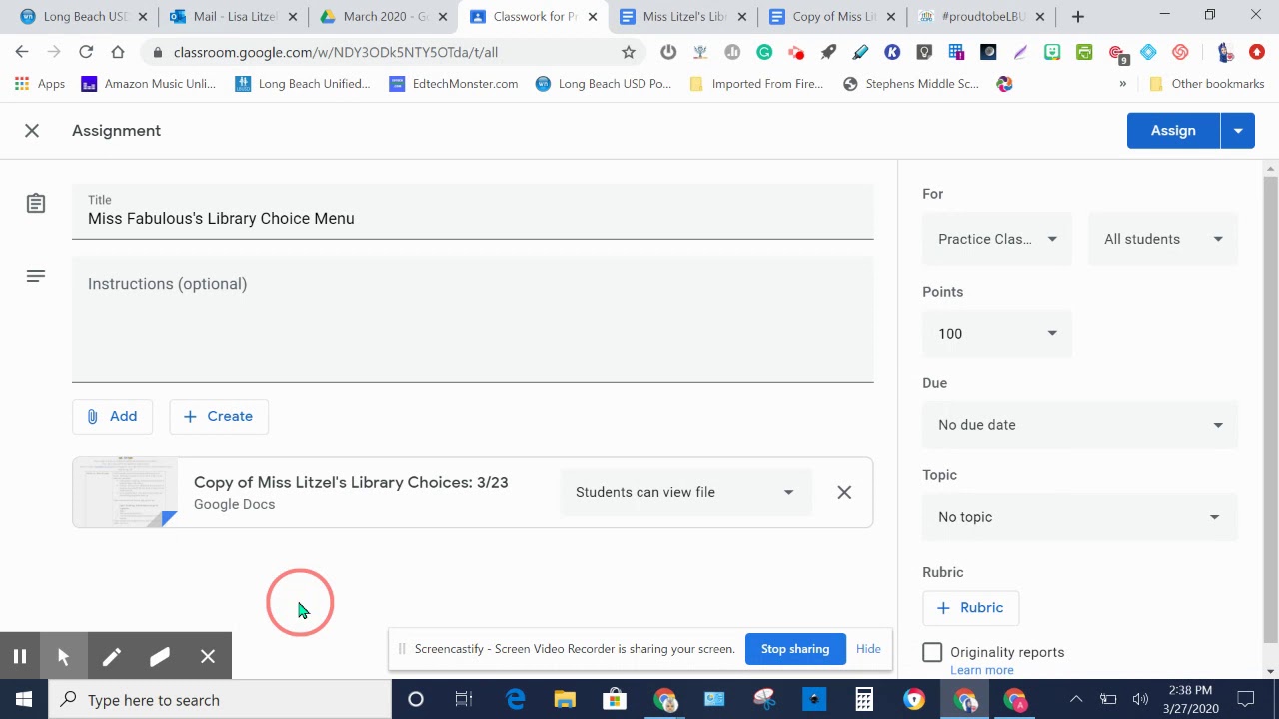Click the Windows taskbar search box

click(220, 700)
